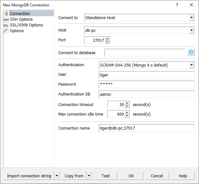This screenshot has height=184, width=199.
Task: Select the SSL/X509 Options icon
Action: [6, 25]
